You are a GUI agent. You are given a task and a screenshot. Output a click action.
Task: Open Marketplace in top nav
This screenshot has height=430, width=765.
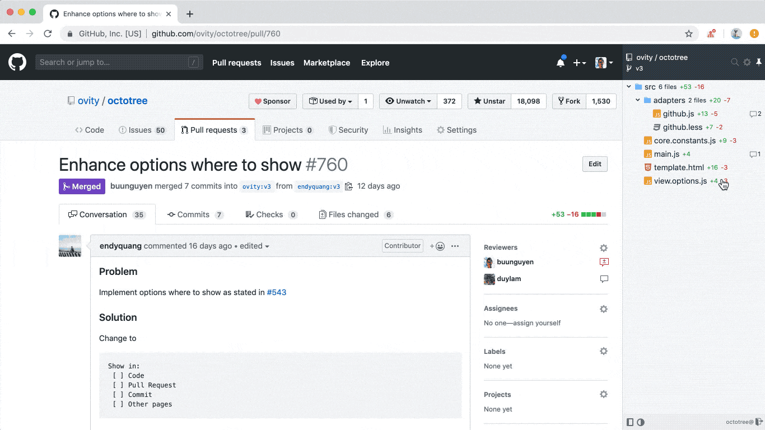[326, 63]
